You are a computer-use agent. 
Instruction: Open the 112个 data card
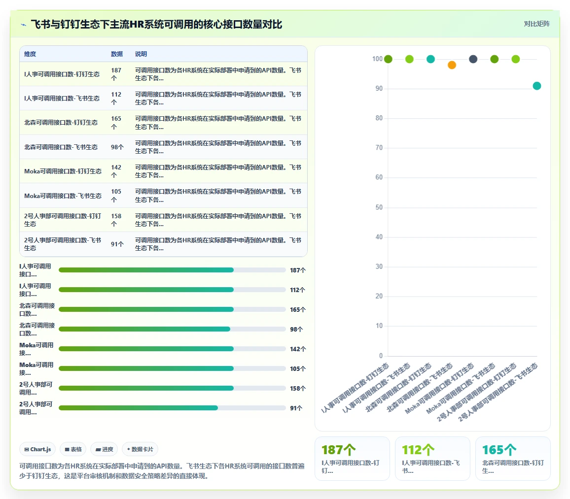(x=432, y=459)
